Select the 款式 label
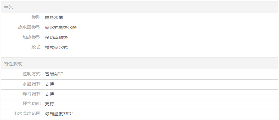This screenshot has width=279, height=120. click(x=36, y=47)
